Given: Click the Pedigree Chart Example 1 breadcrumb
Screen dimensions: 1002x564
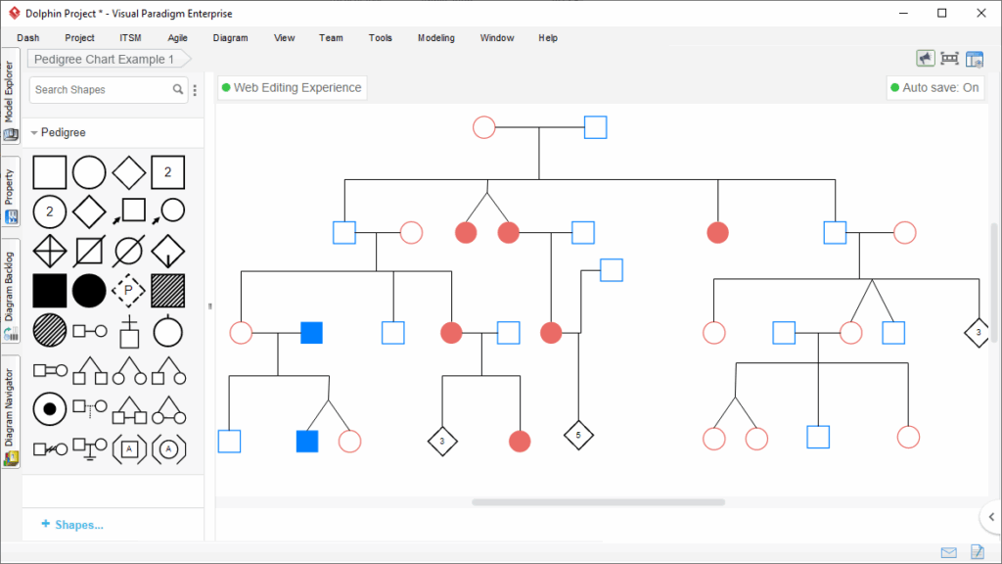Looking at the screenshot, I should coord(110,59).
